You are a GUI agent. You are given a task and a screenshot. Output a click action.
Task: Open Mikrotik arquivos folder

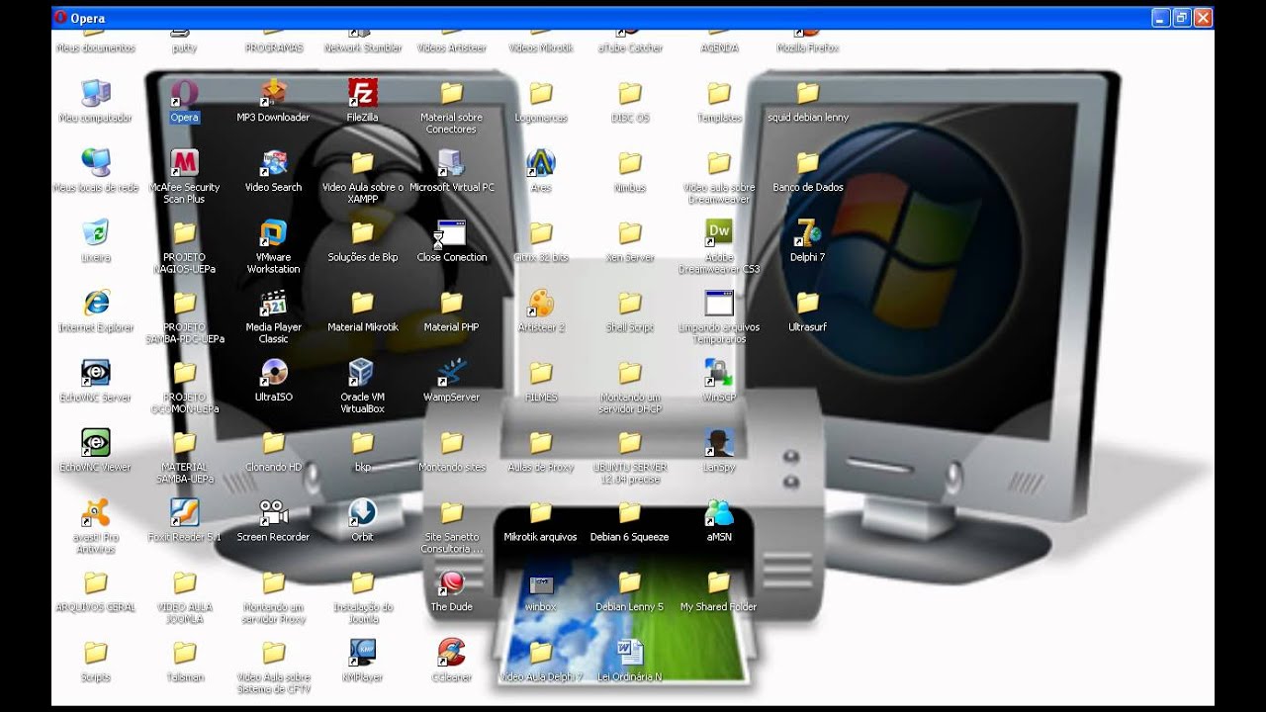pos(541,514)
